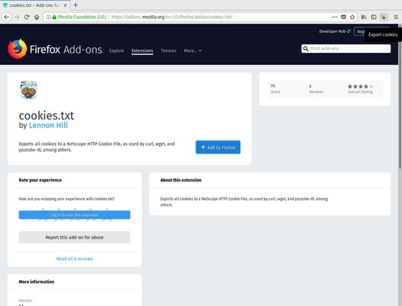Click Read all 6 reviews link
This screenshot has height=306, width=402.
coord(74,259)
